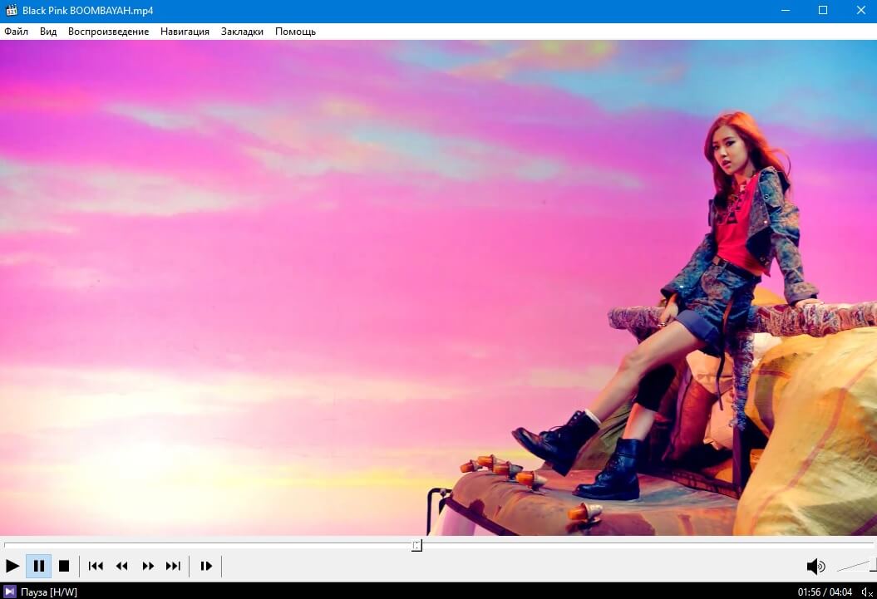The image size is (877, 599).
Task: Skip to previous track
Action: point(96,566)
